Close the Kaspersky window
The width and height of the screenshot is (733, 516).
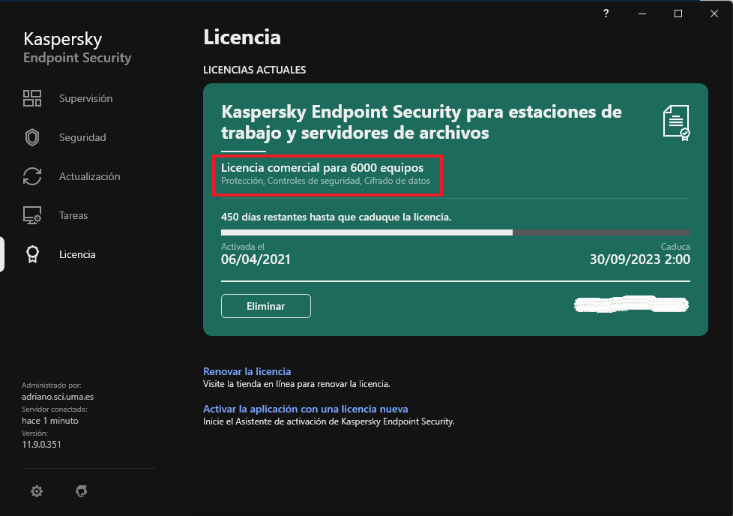coord(714,13)
